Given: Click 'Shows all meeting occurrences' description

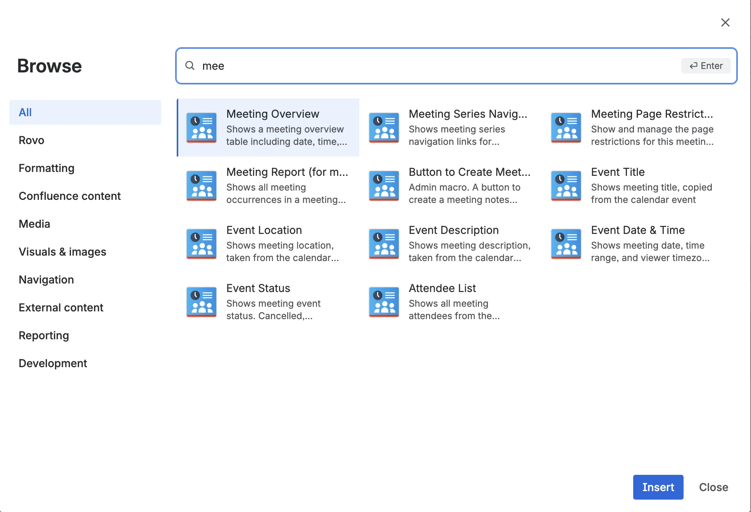Looking at the screenshot, I should pos(286,193).
